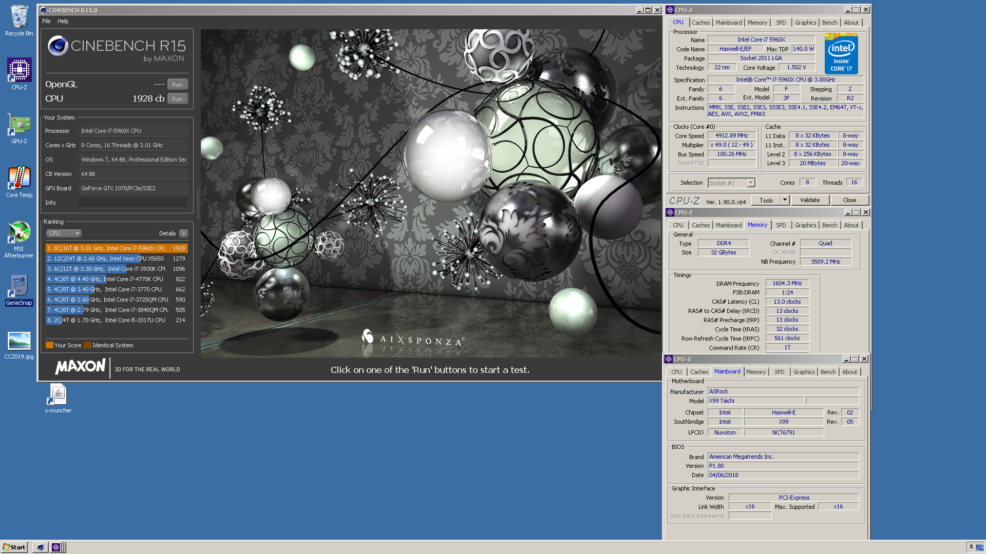Click the Core Speed value 4912.89 MHz
The width and height of the screenshot is (986, 554).
pos(732,136)
